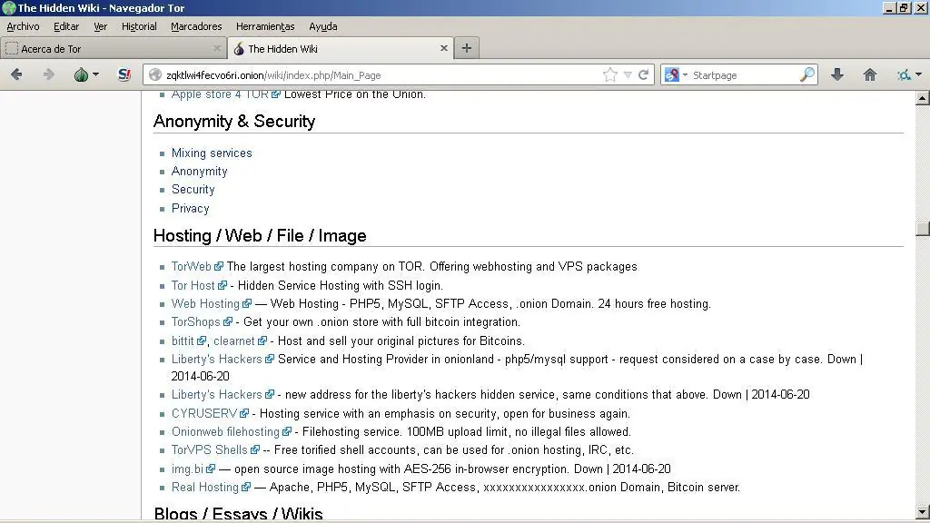Image resolution: width=930 pixels, height=523 pixels.
Task: Go forward with the forward arrow
Action: pos(49,74)
